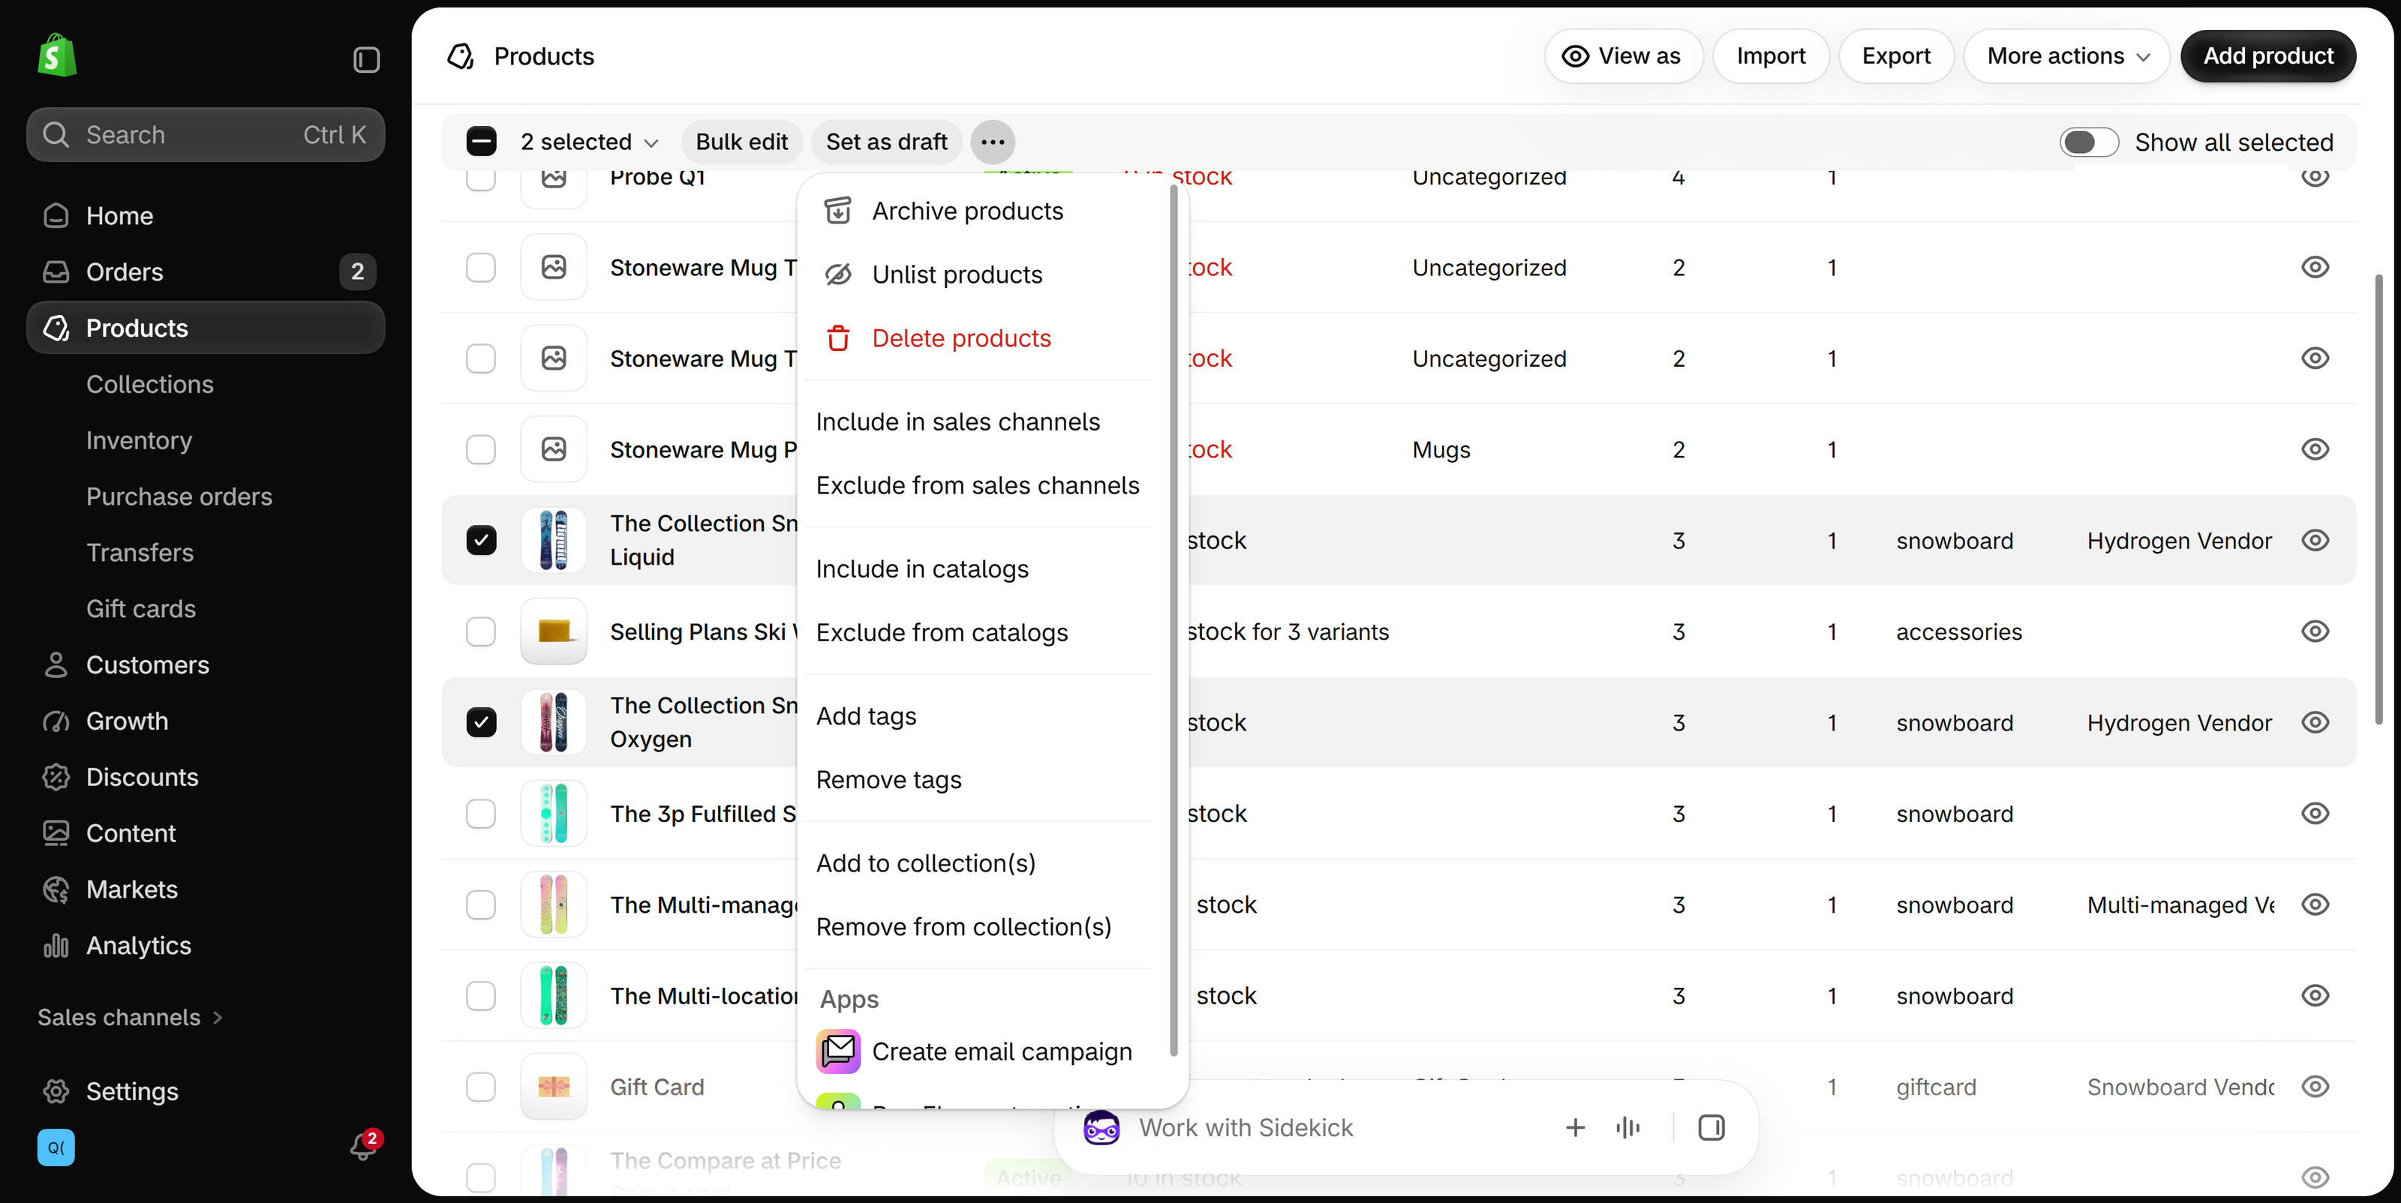Image resolution: width=2401 pixels, height=1203 pixels.
Task: Open the Home sidebar item
Action: click(x=205, y=215)
